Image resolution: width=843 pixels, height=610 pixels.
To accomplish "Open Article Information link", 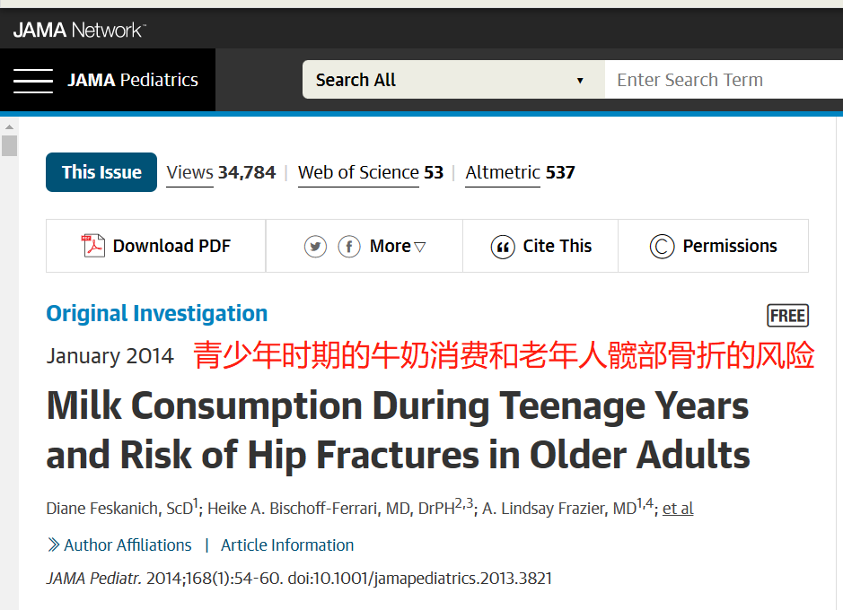I will pos(287,545).
